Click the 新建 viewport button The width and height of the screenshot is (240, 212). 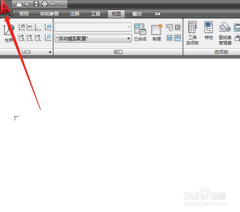156,32
